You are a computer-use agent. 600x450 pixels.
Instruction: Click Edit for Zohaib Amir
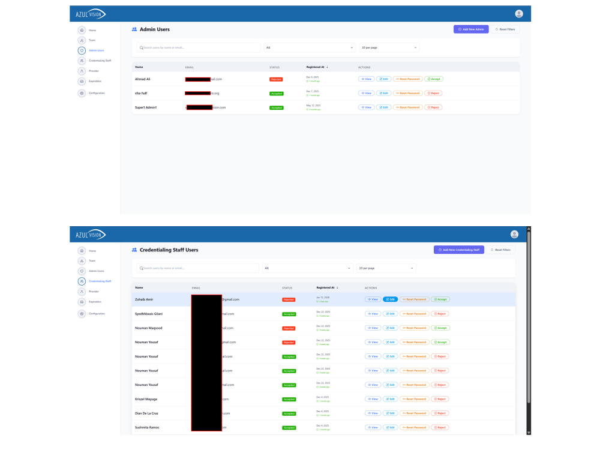point(391,299)
